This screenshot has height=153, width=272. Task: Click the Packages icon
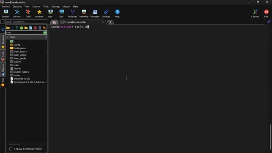[x=95, y=13]
